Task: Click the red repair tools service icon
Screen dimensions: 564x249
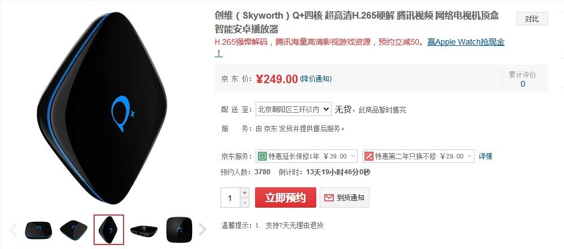Action: [368, 156]
